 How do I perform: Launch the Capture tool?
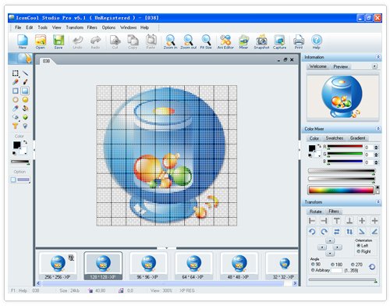pos(279,41)
